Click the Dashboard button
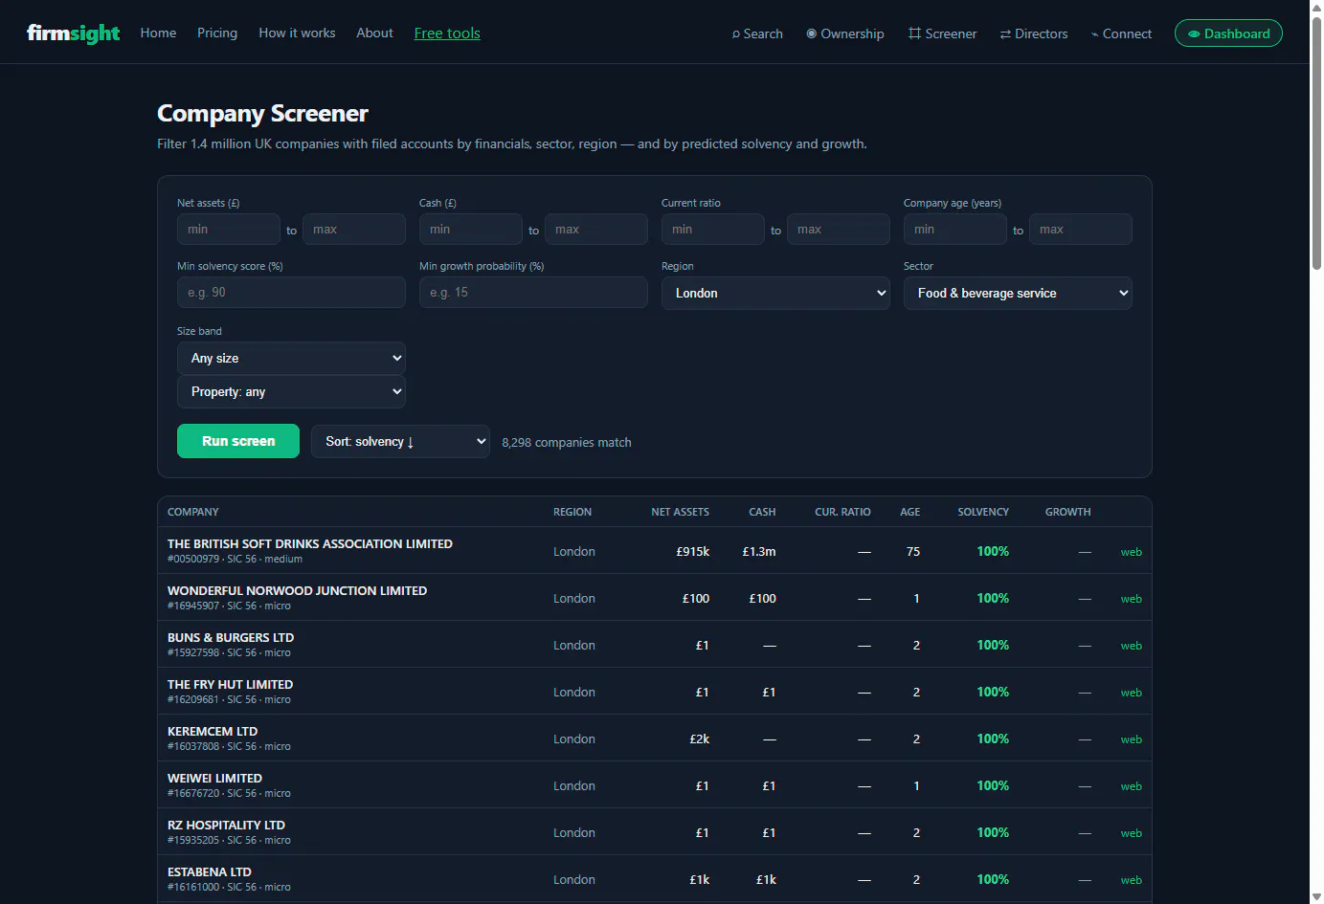Viewport: 1324px width, 904px height. point(1228,33)
